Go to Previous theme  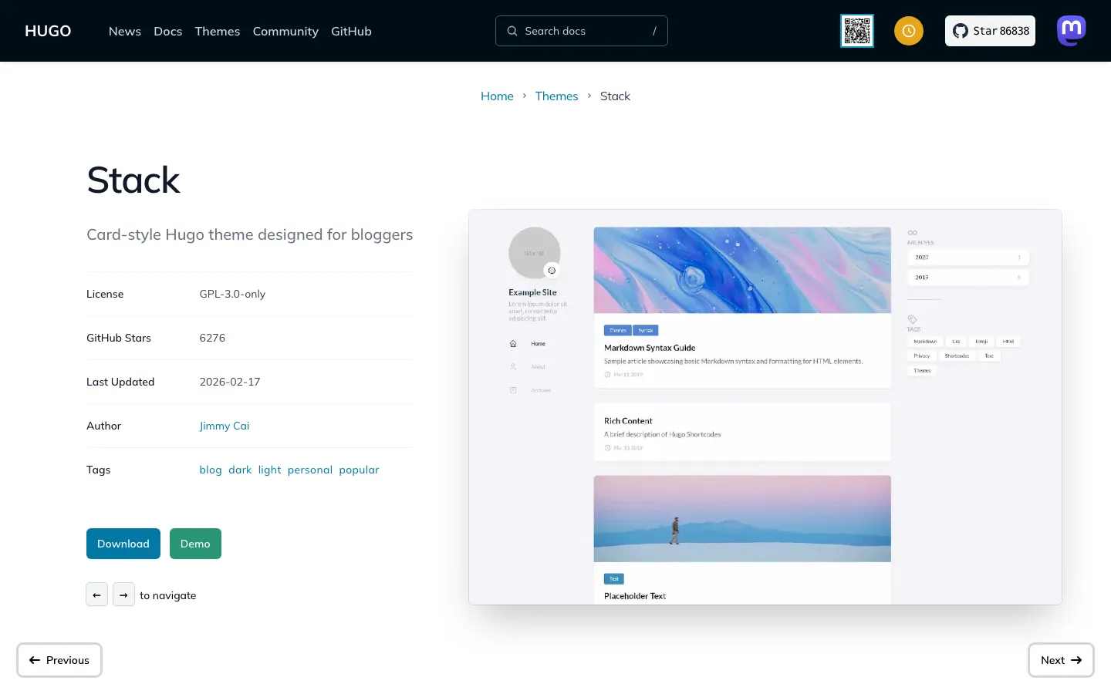click(x=59, y=660)
